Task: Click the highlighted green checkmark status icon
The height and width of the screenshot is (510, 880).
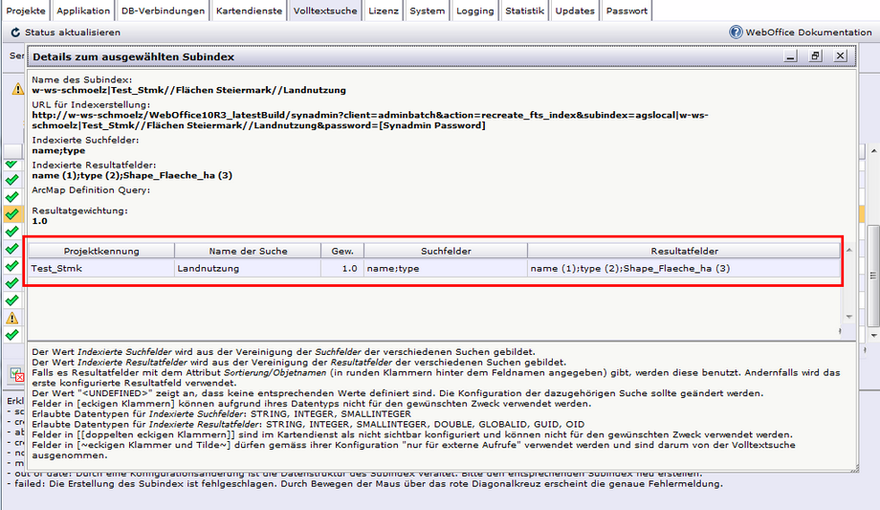Action: point(11,213)
